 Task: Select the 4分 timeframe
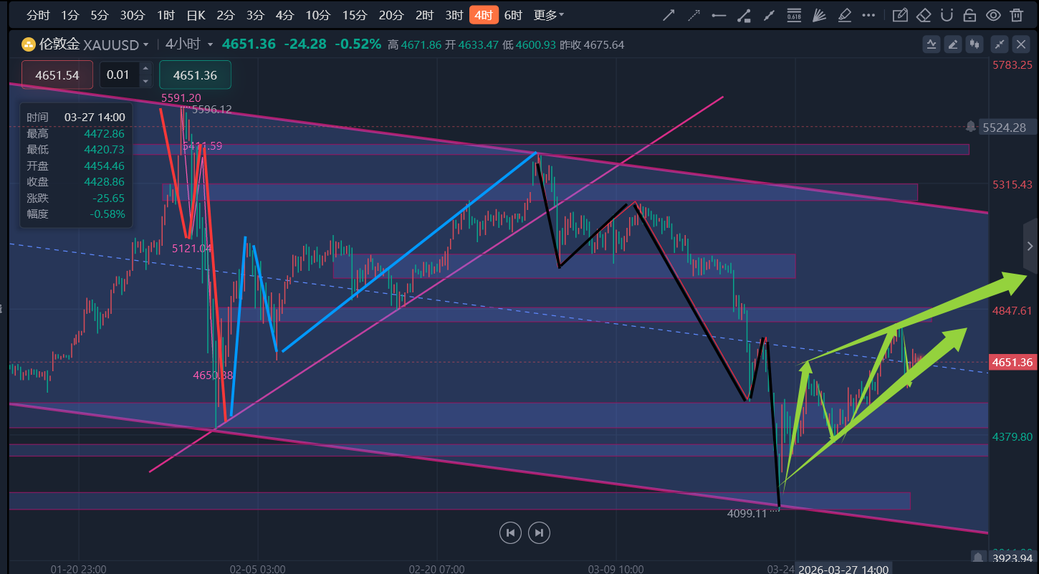pos(284,15)
